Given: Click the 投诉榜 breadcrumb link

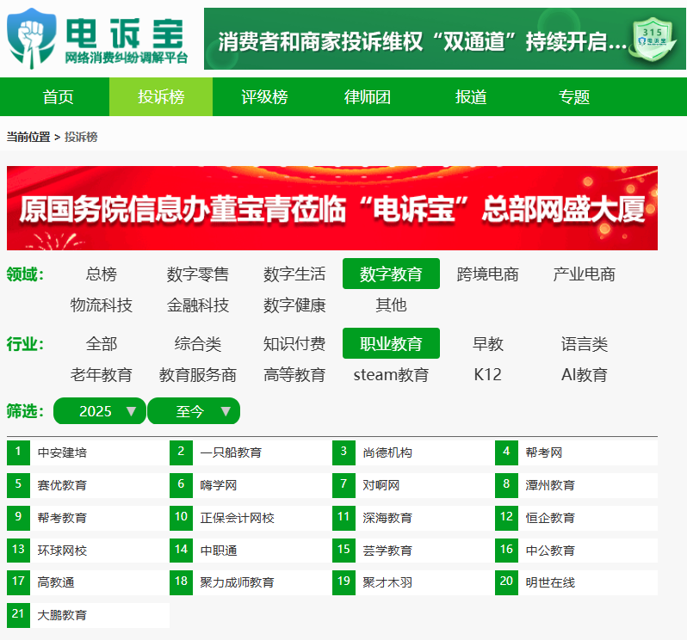Looking at the screenshot, I should tap(81, 137).
